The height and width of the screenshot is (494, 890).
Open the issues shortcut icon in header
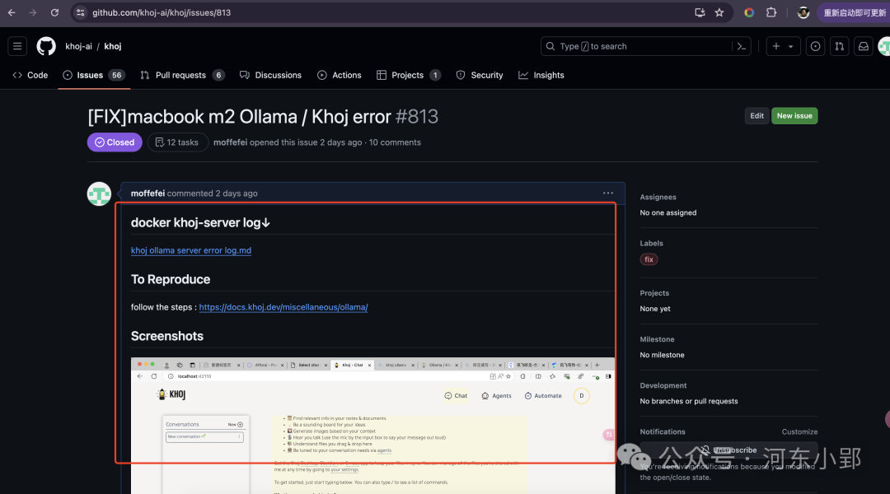(815, 46)
